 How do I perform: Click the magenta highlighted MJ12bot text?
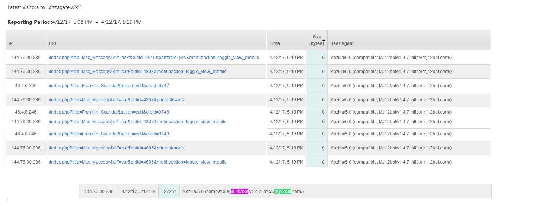239,191
